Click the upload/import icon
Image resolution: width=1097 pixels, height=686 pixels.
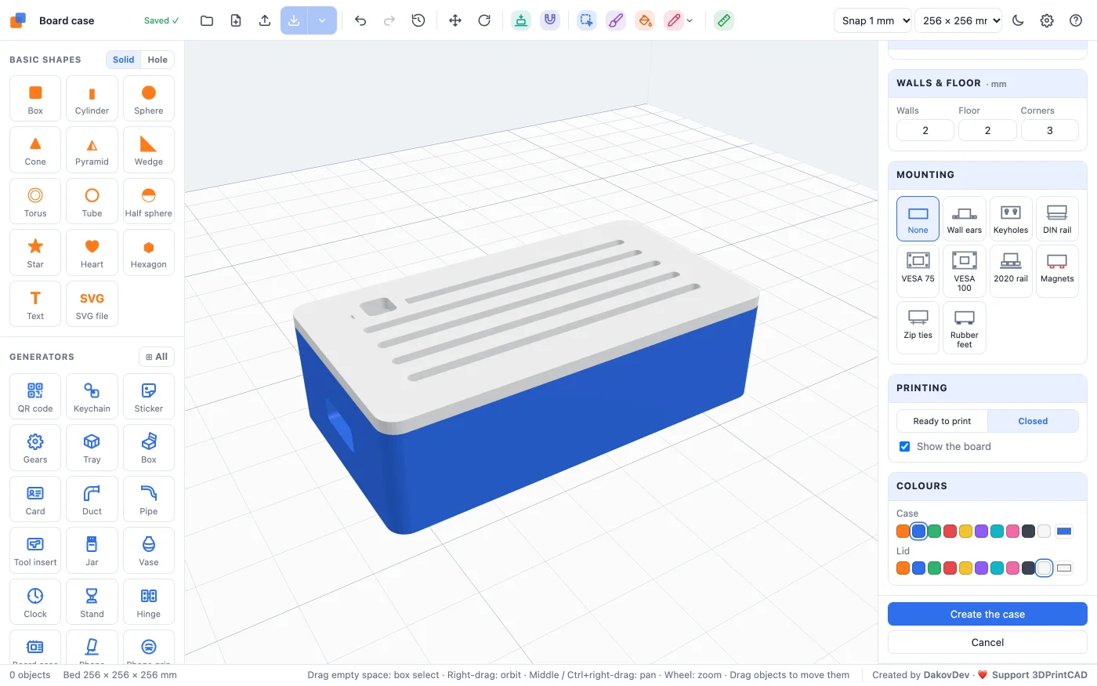[265, 20]
